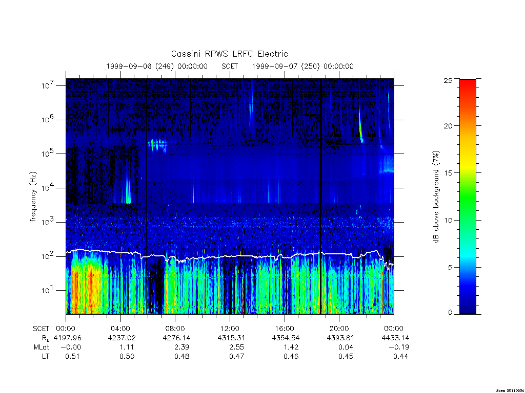Click the 20:00 SCET time label
525x393 pixels.
tap(339, 329)
